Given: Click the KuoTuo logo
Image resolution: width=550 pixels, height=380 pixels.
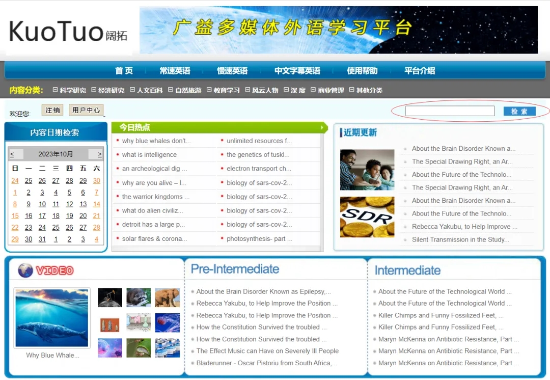Looking at the screenshot, I should 68,32.
